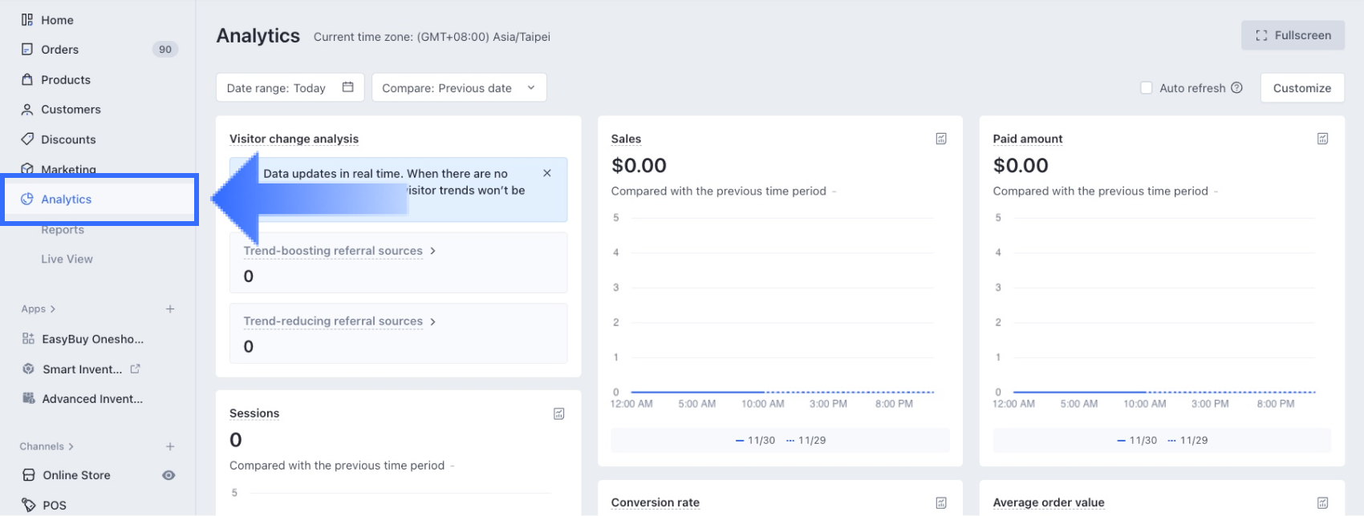Click the Auto refresh help icon
This screenshot has width=1364, height=516.
(x=1236, y=88)
